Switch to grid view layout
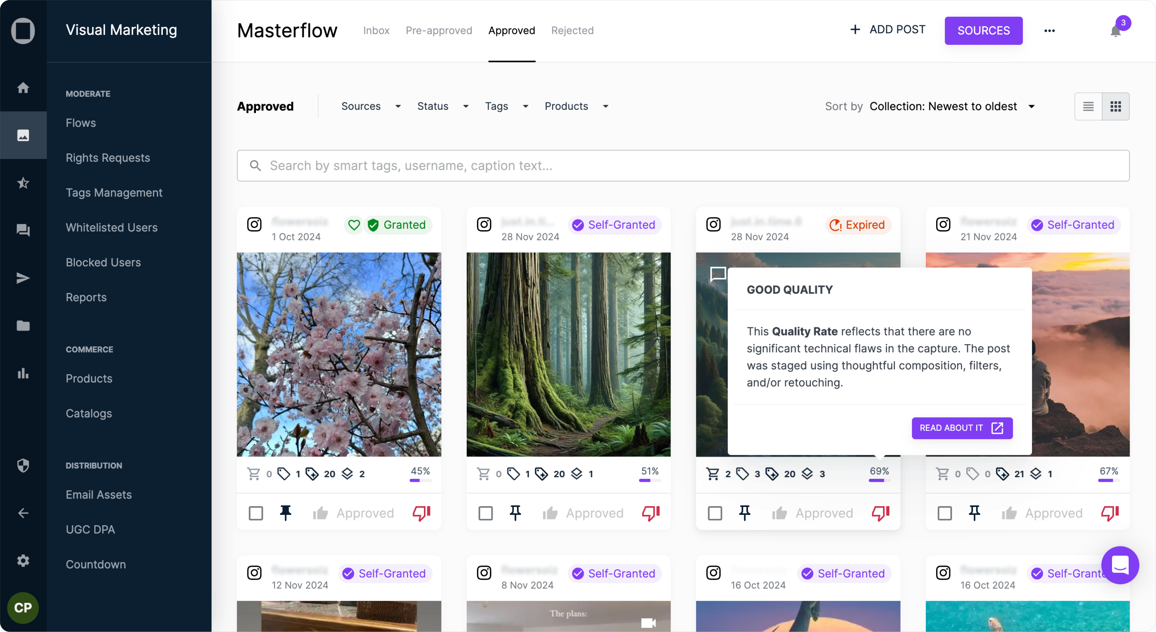Image resolution: width=1156 pixels, height=632 pixels. pyautogui.click(x=1116, y=106)
